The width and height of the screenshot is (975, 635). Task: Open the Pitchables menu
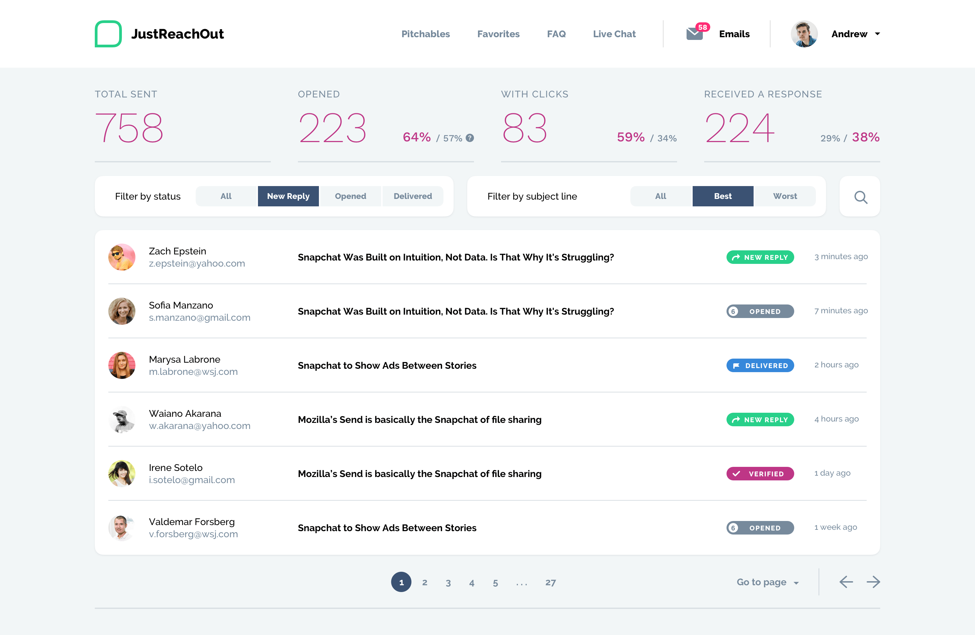tap(426, 34)
